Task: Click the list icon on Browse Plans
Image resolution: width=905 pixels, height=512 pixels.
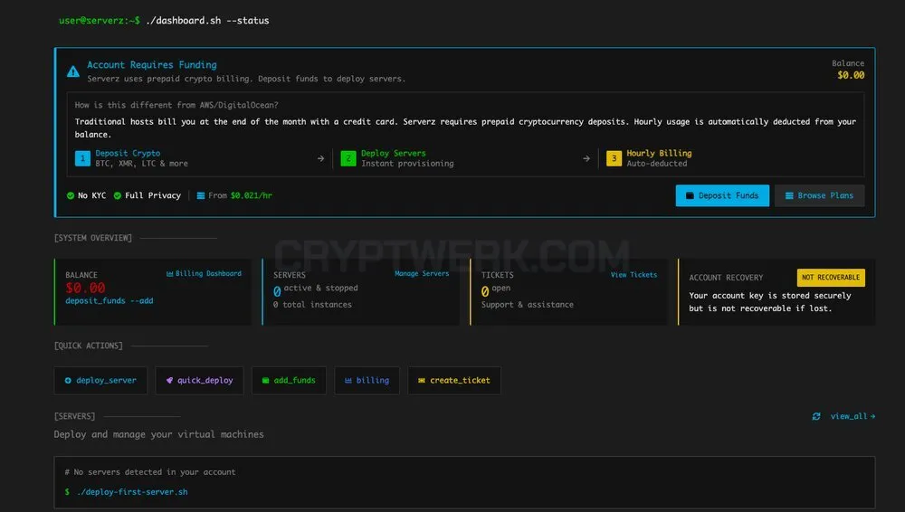Action: tap(789, 195)
